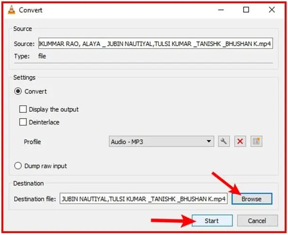288x235 pixels.
Task: Enable Display the output checkbox
Action: click(x=23, y=109)
